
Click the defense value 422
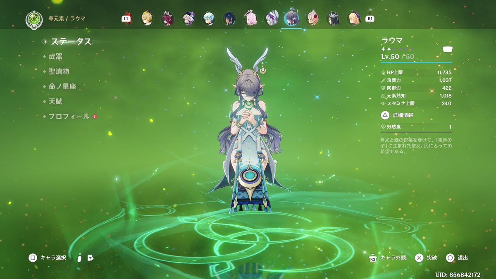coord(447,88)
